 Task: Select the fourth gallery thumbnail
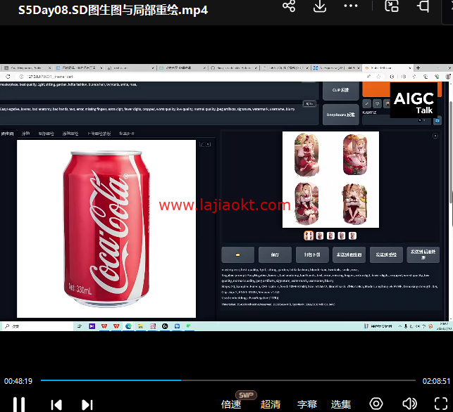[x=342, y=236]
